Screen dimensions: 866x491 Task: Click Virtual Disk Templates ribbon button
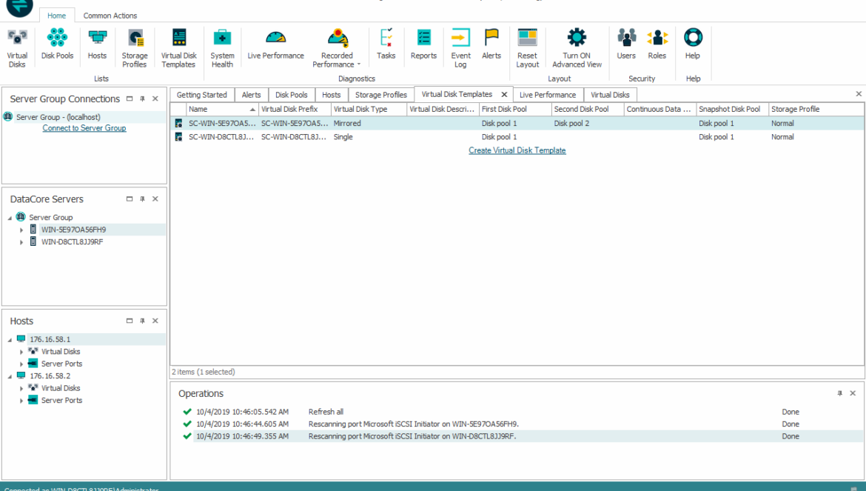click(179, 48)
